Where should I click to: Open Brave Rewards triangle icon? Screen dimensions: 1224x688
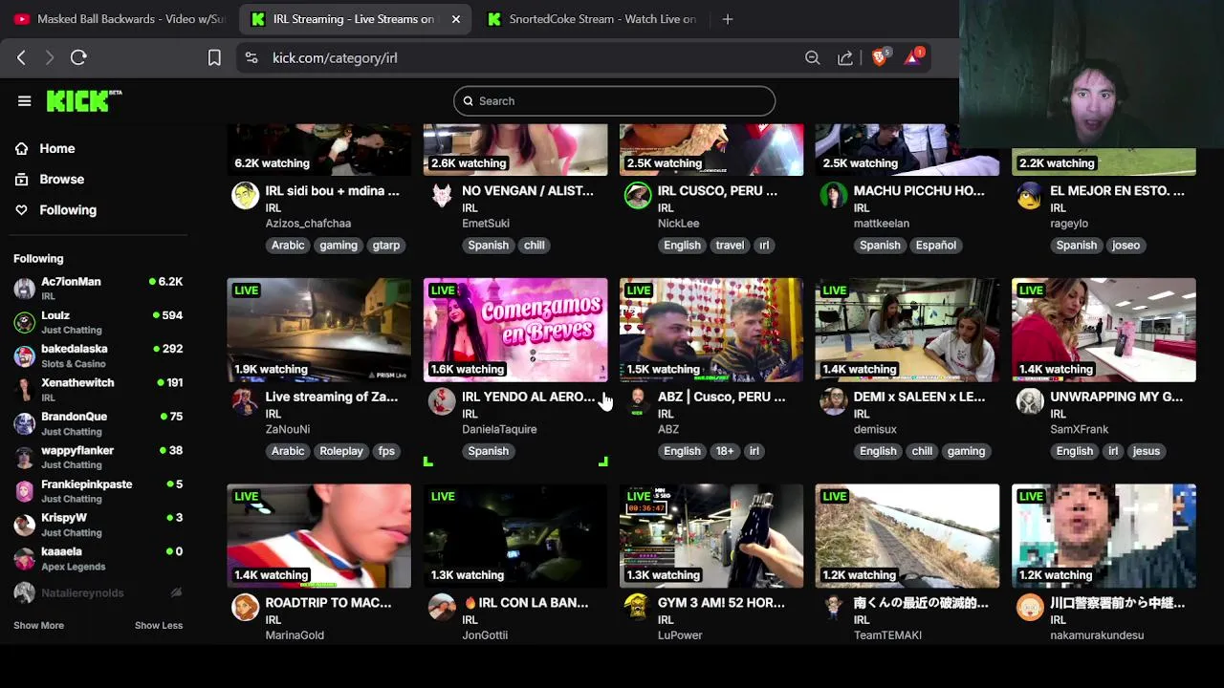[913, 56]
